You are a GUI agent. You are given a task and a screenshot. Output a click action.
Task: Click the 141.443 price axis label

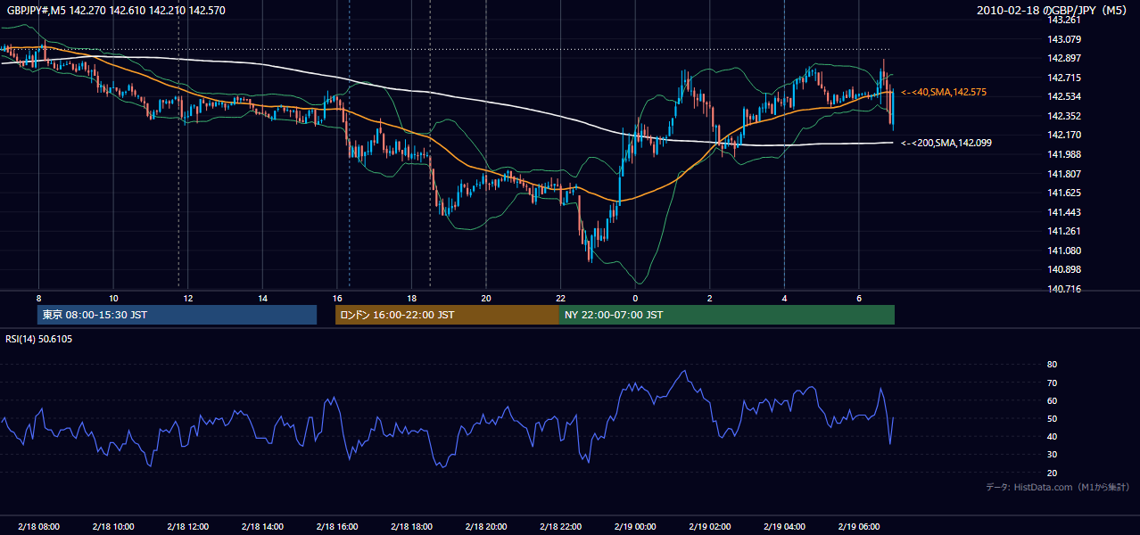tap(1063, 212)
